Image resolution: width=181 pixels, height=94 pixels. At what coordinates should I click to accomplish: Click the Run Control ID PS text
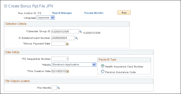[30, 13]
